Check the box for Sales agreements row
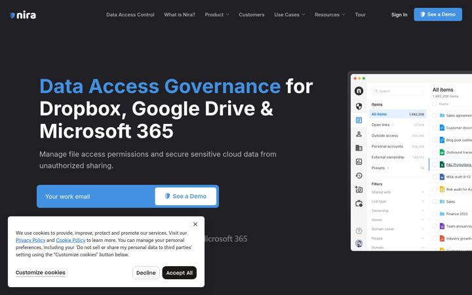The image size is (472, 295). pos(435,115)
